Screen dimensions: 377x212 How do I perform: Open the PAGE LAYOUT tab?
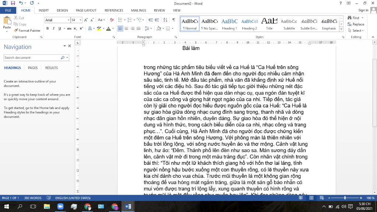click(86, 10)
